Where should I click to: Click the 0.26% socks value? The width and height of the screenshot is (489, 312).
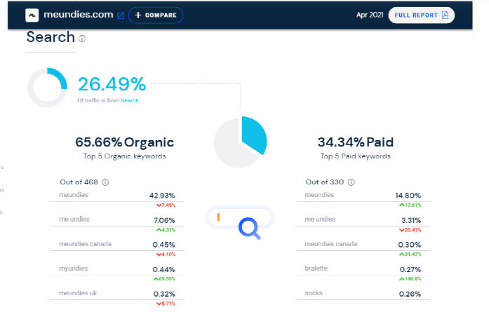click(x=410, y=294)
